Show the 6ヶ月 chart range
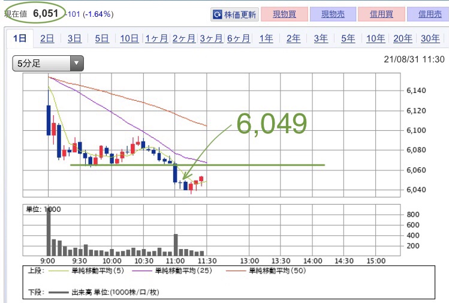This screenshot has height=303, width=449. point(239,38)
